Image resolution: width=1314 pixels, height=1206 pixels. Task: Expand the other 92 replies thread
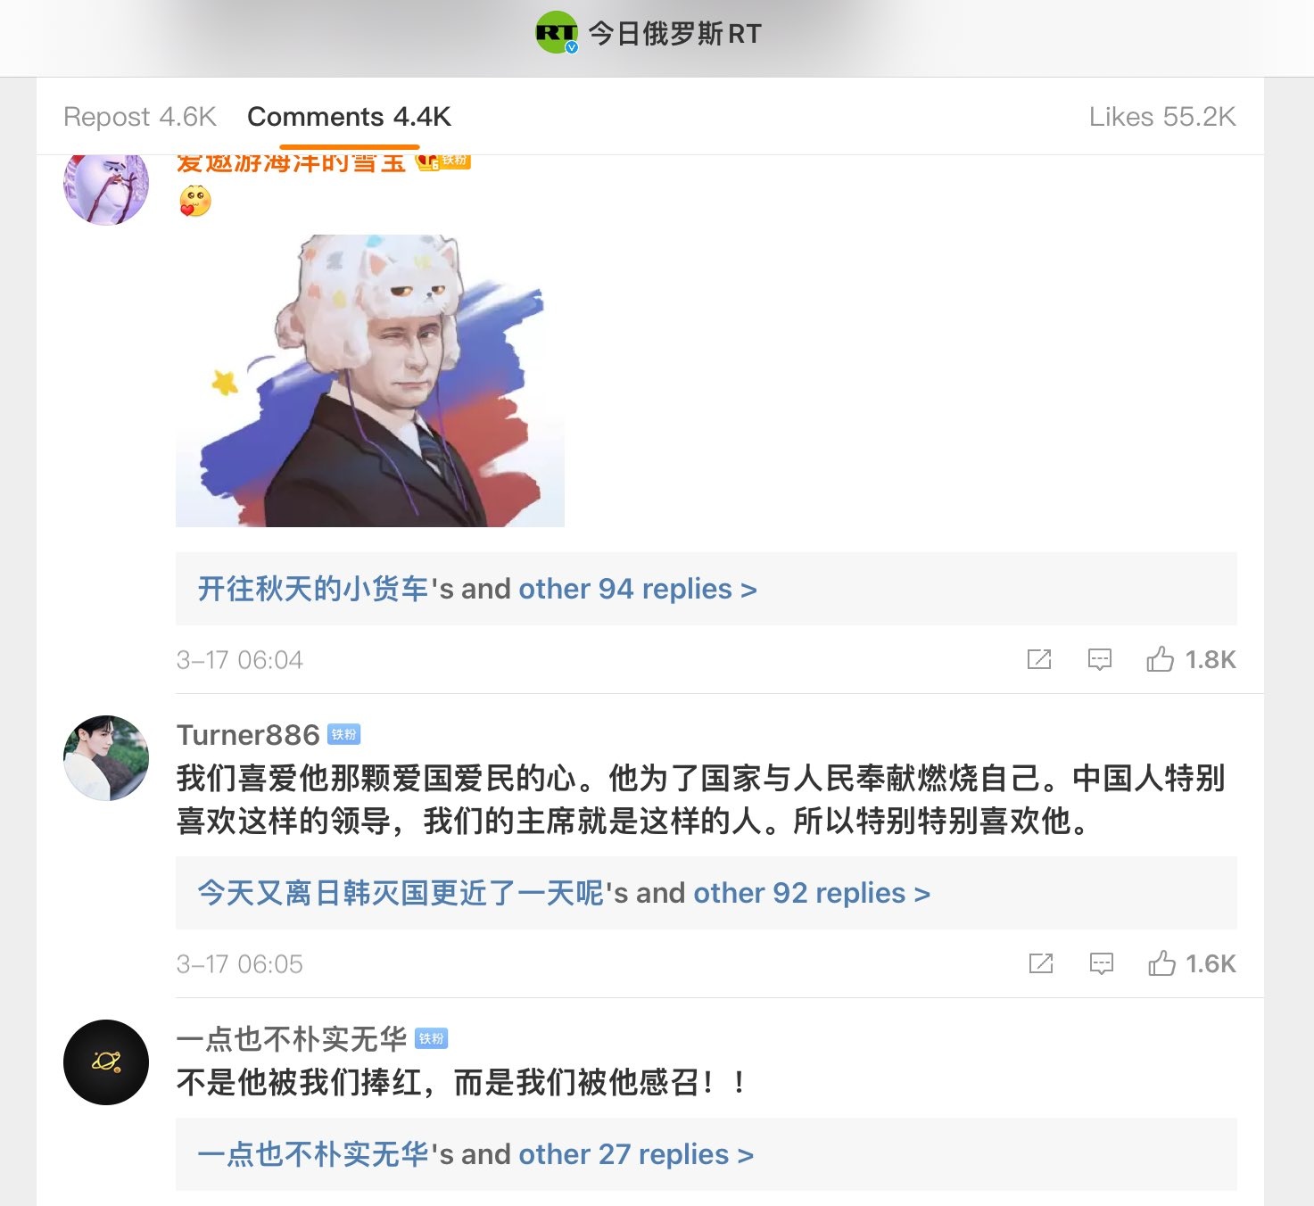[x=812, y=893]
